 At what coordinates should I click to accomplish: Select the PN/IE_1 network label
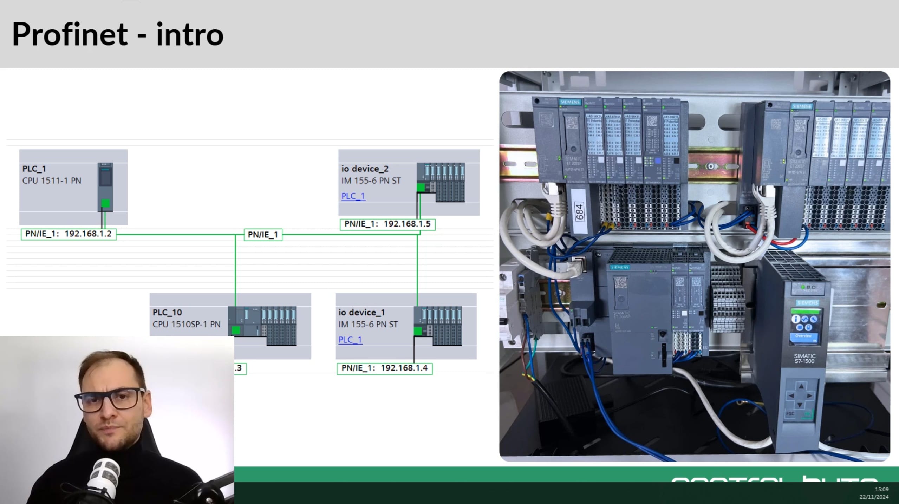click(263, 235)
